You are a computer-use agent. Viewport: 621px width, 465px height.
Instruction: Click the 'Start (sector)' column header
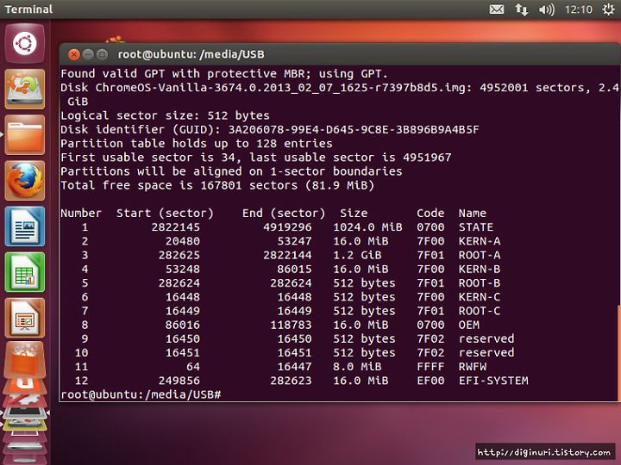(x=165, y=214)
